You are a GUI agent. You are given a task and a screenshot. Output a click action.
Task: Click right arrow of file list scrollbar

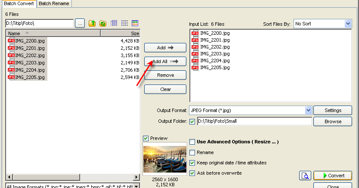(x=136, y=177)
